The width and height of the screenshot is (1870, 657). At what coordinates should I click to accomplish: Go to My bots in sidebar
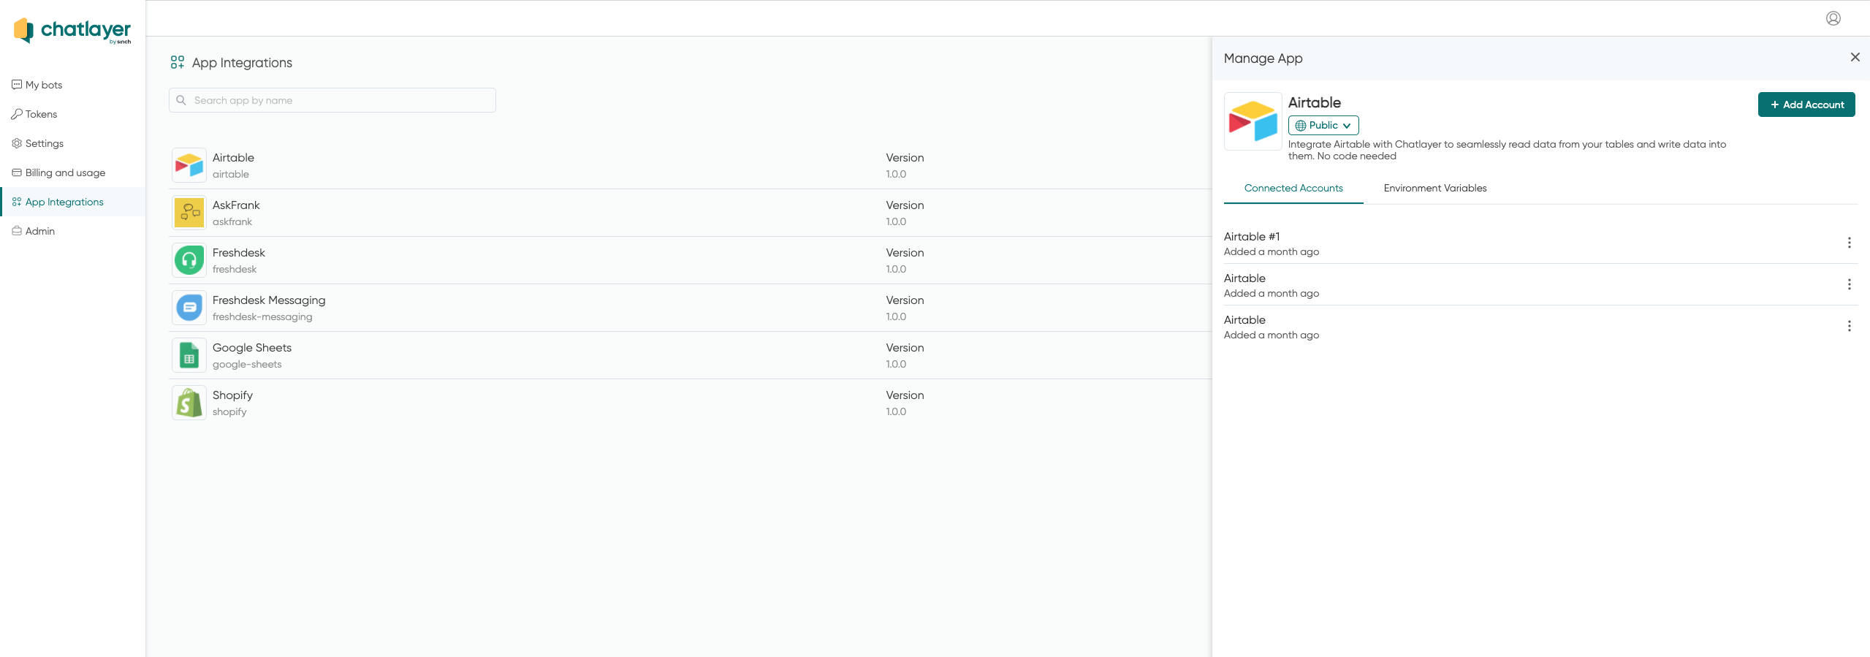click(44, 85)
